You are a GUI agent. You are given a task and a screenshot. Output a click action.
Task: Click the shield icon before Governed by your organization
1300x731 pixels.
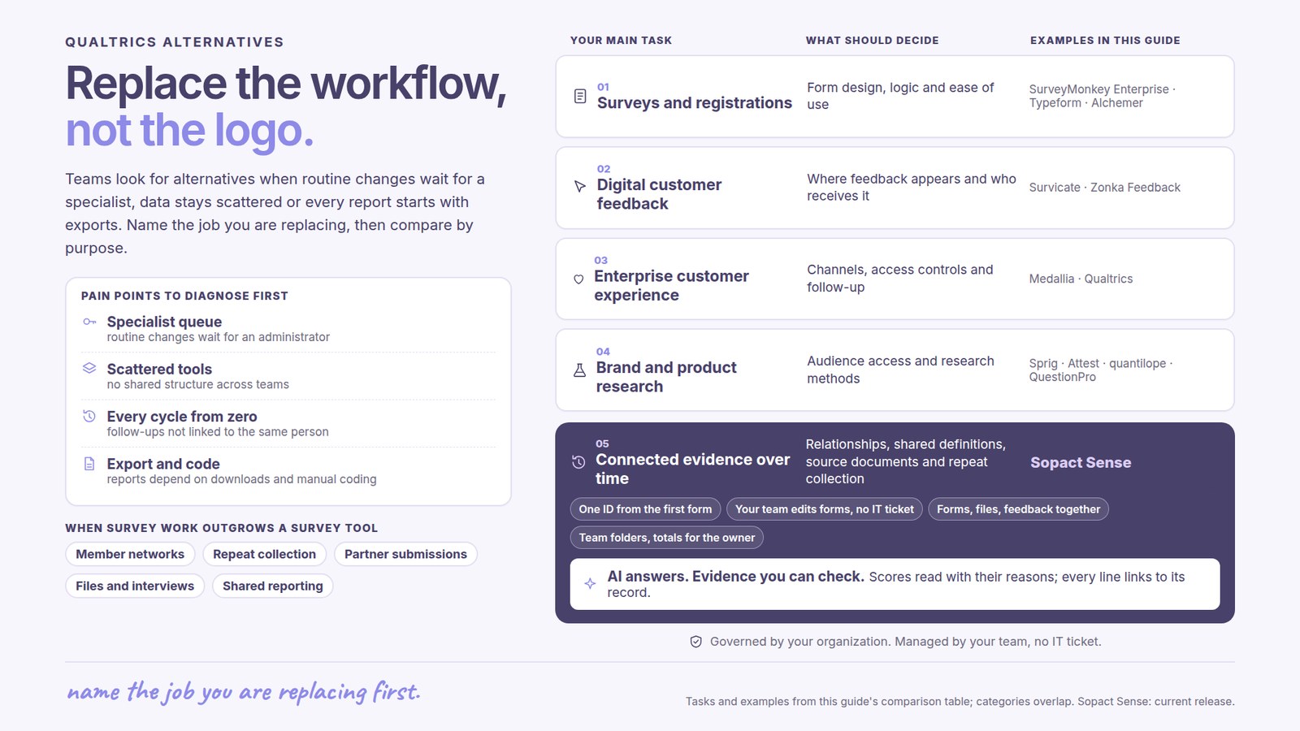(x=696, y=642)
